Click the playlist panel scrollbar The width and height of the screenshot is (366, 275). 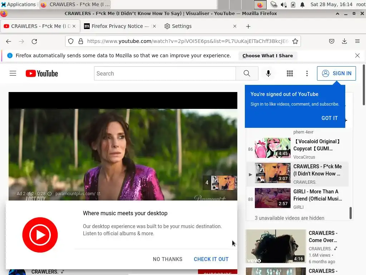pos(350,213)
